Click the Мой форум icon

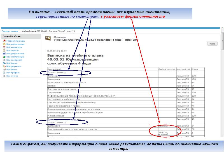coord(4,63)
